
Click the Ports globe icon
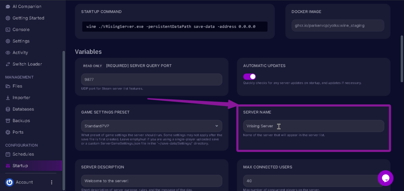tap(8, 132)
